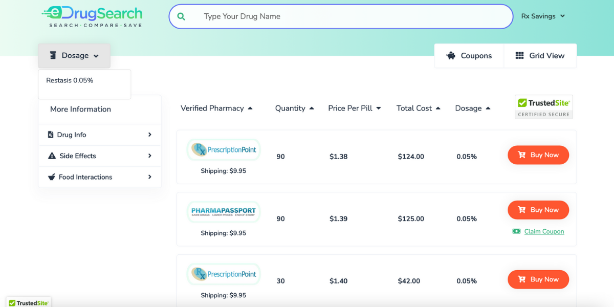Click the search magnifier icon

point(181,16)
